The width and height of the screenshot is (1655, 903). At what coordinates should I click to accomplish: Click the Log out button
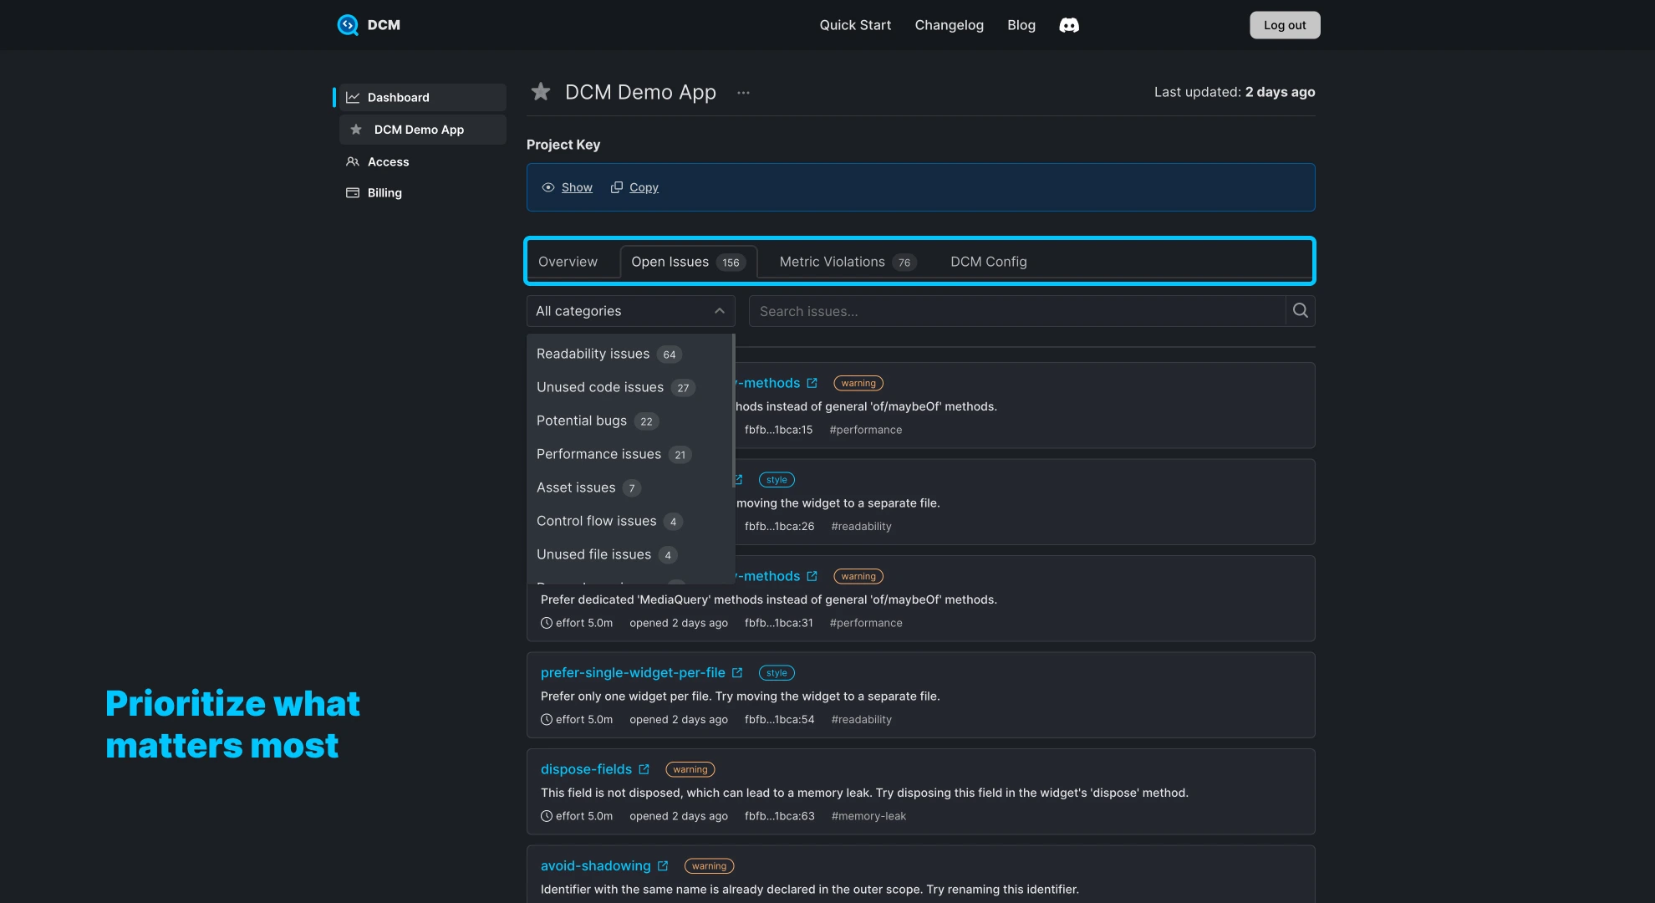tap(1285, 25)
